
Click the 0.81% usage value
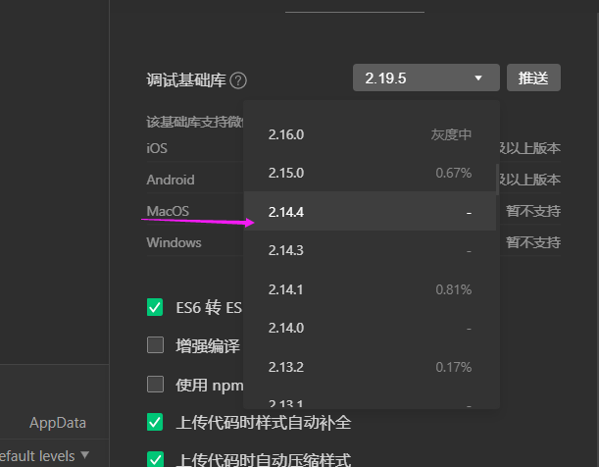tap(454, 289)
